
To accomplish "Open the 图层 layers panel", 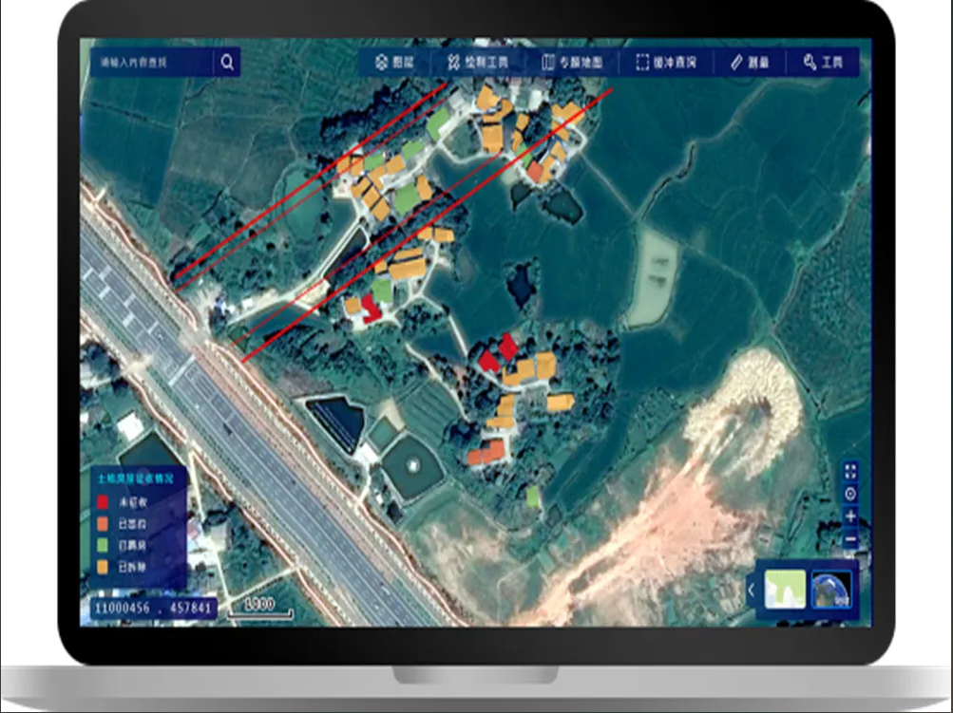I will tap(394, 63).
